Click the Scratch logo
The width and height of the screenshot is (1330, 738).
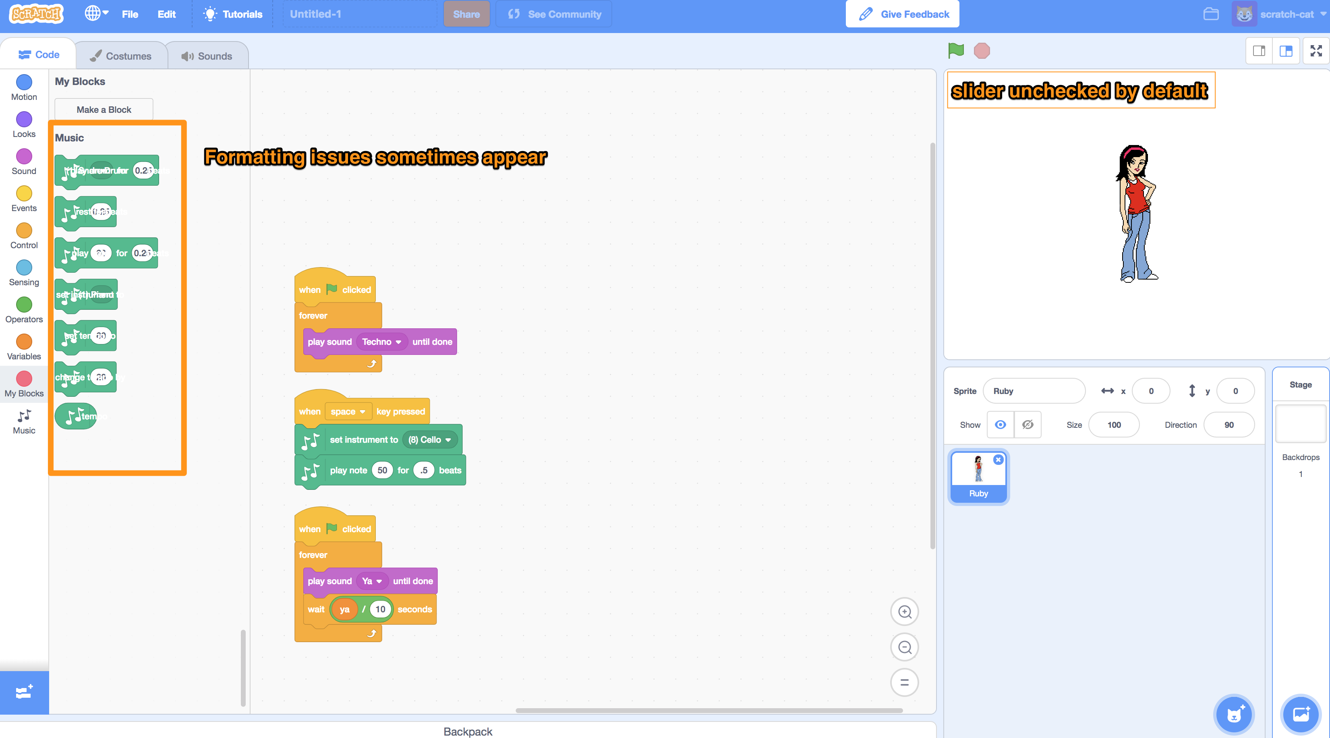tap(36, 14)
